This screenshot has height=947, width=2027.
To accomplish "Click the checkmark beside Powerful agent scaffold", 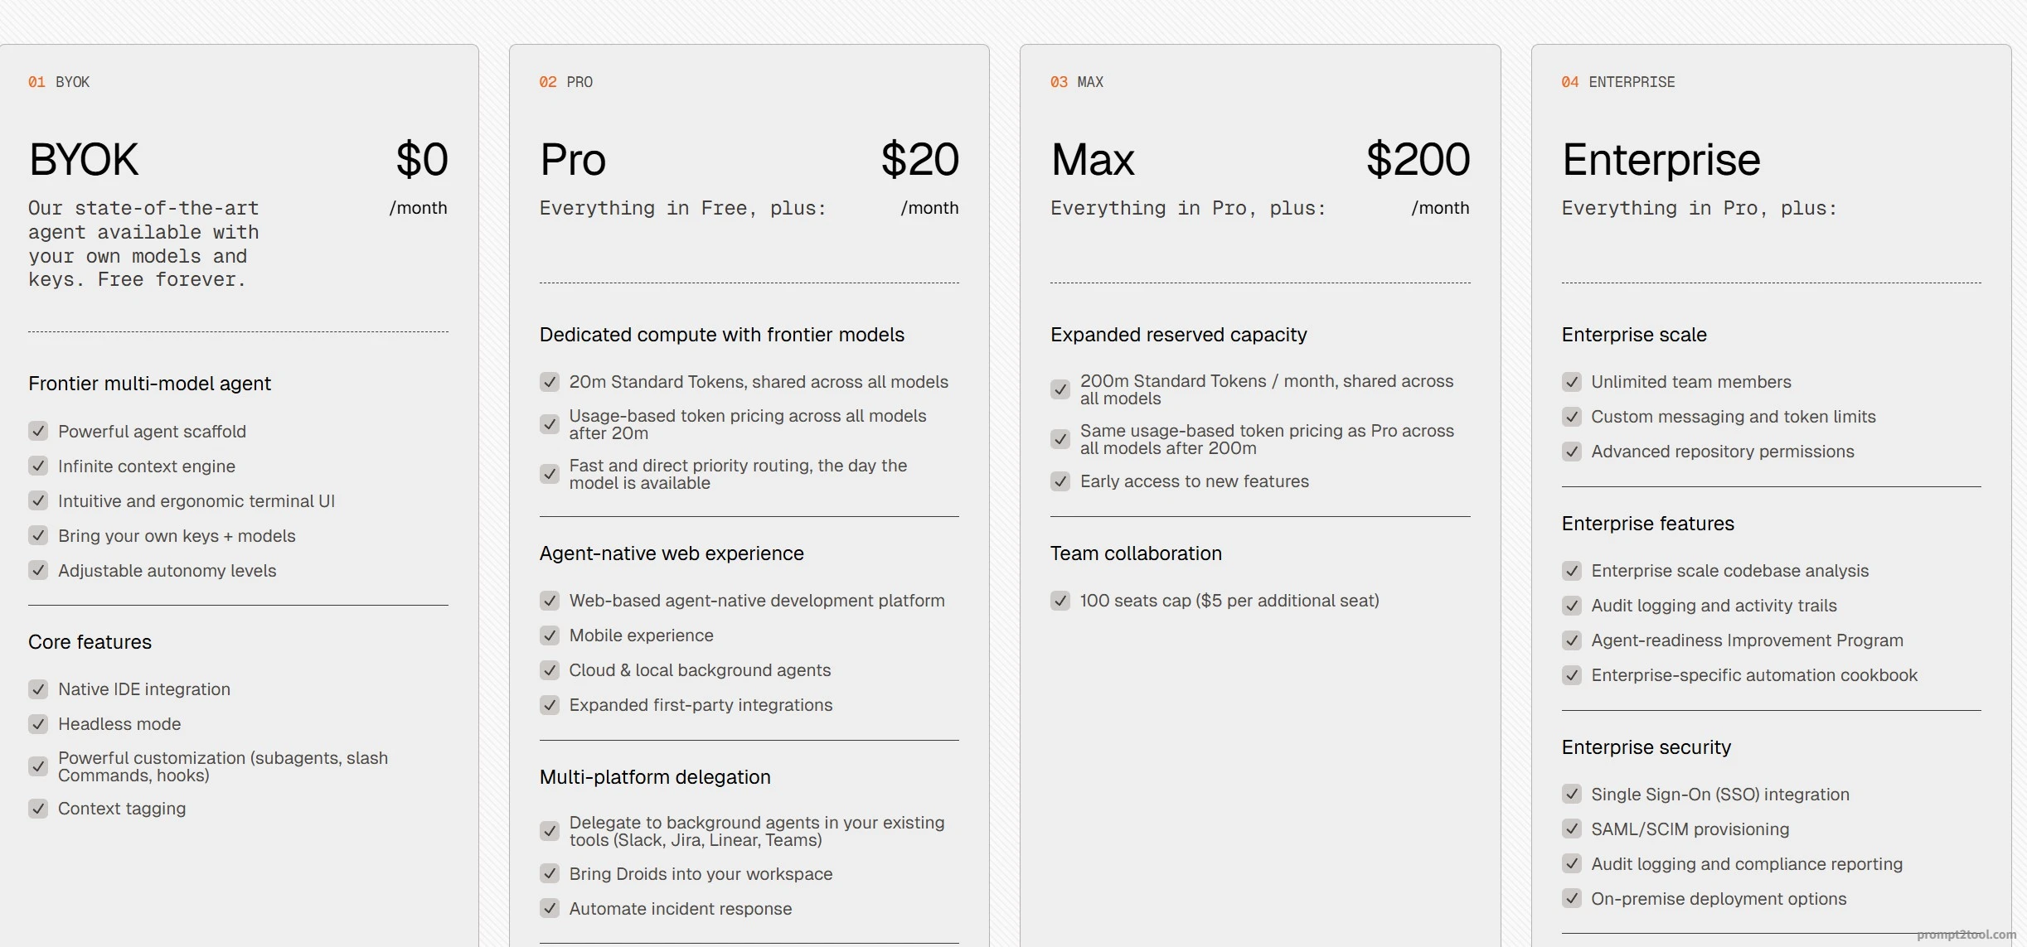I will pyautogui.click(x=38, y=431).
